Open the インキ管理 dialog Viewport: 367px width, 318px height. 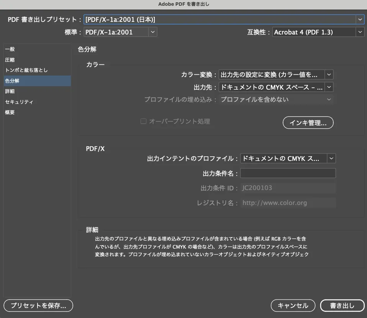pos(308,123)
